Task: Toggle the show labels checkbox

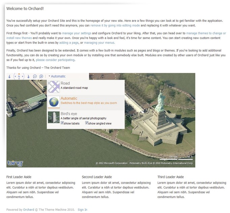Action: (x=62, y=123)
